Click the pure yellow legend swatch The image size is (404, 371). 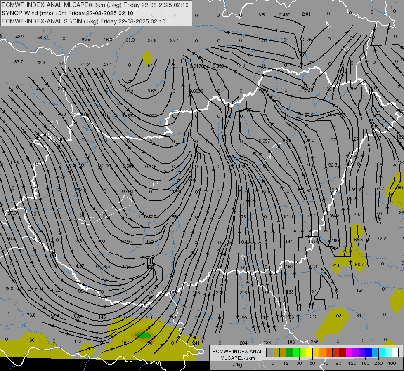(309, 352)
